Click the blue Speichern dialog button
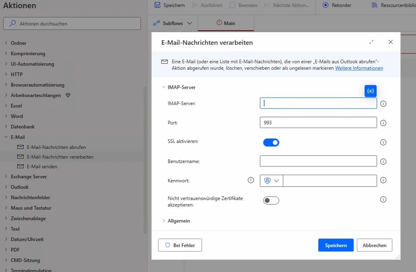Screen dimensions: 416x272 point(336,245)
